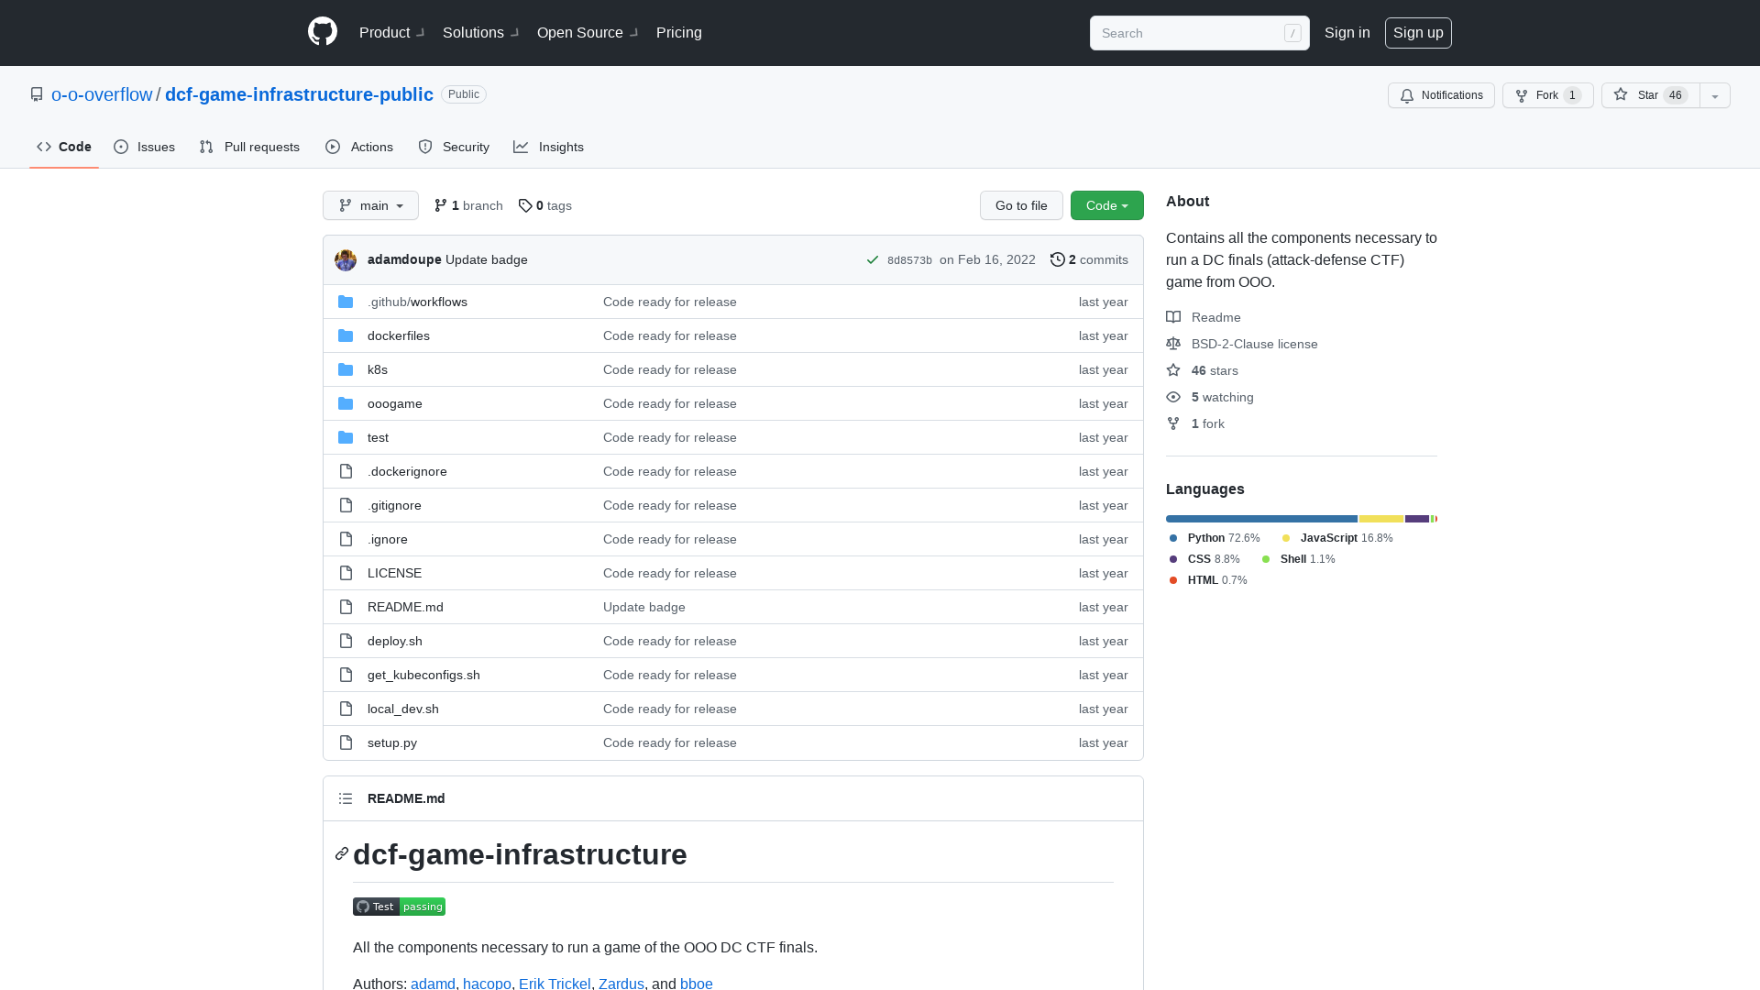Click the Python segment of language bar
The height and width of the screenshot is (990, 1760).
[1261, 519]
